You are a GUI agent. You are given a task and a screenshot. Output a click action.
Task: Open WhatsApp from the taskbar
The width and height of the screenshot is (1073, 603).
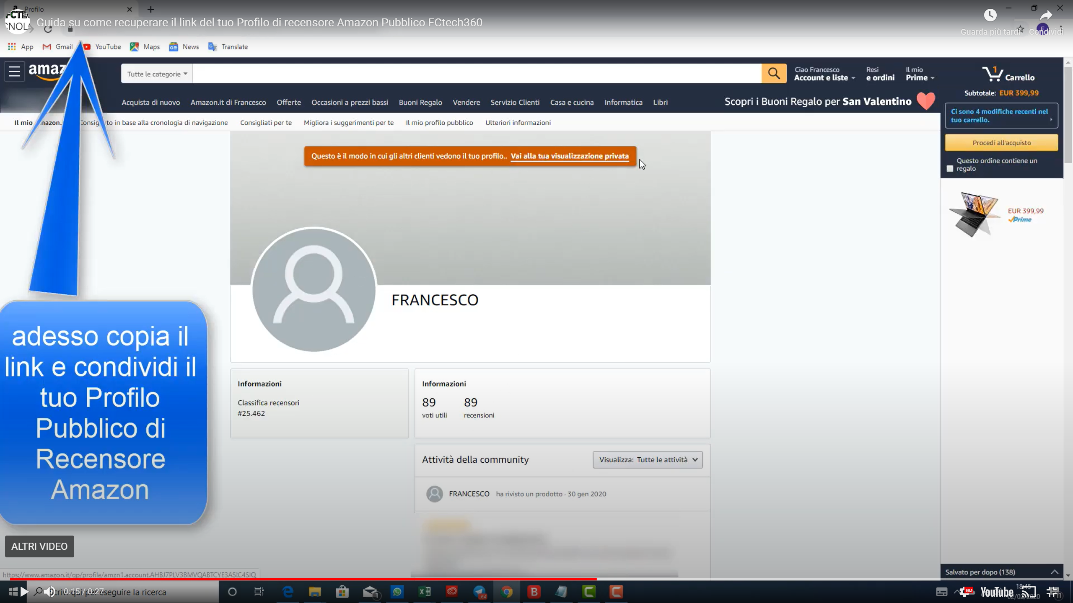tap(397, 592)
